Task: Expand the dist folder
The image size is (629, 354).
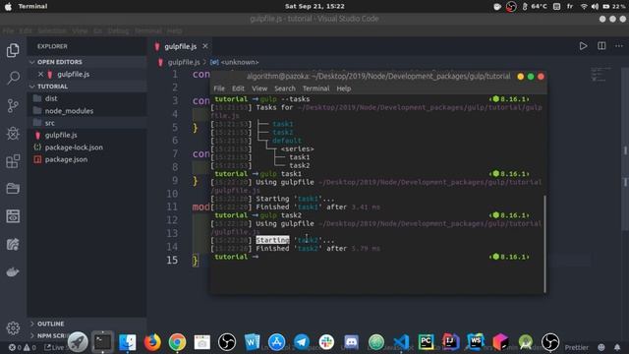Action: pos(51,98)
